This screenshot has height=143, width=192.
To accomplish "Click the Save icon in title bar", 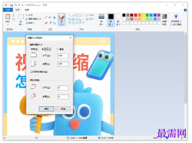I will pyautogui.click(x=12, y=5).
